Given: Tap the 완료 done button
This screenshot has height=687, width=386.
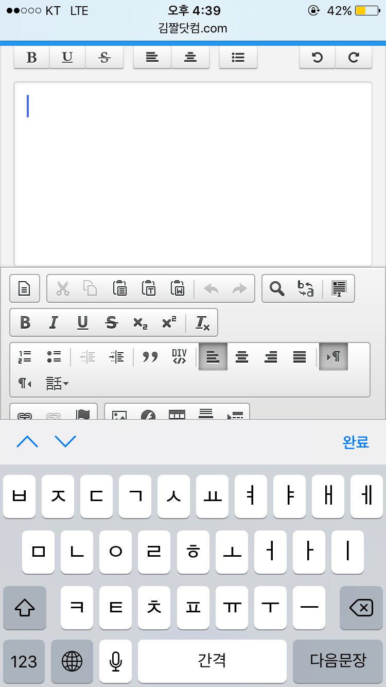Looking at the screenshot, I should coord(356,442).
